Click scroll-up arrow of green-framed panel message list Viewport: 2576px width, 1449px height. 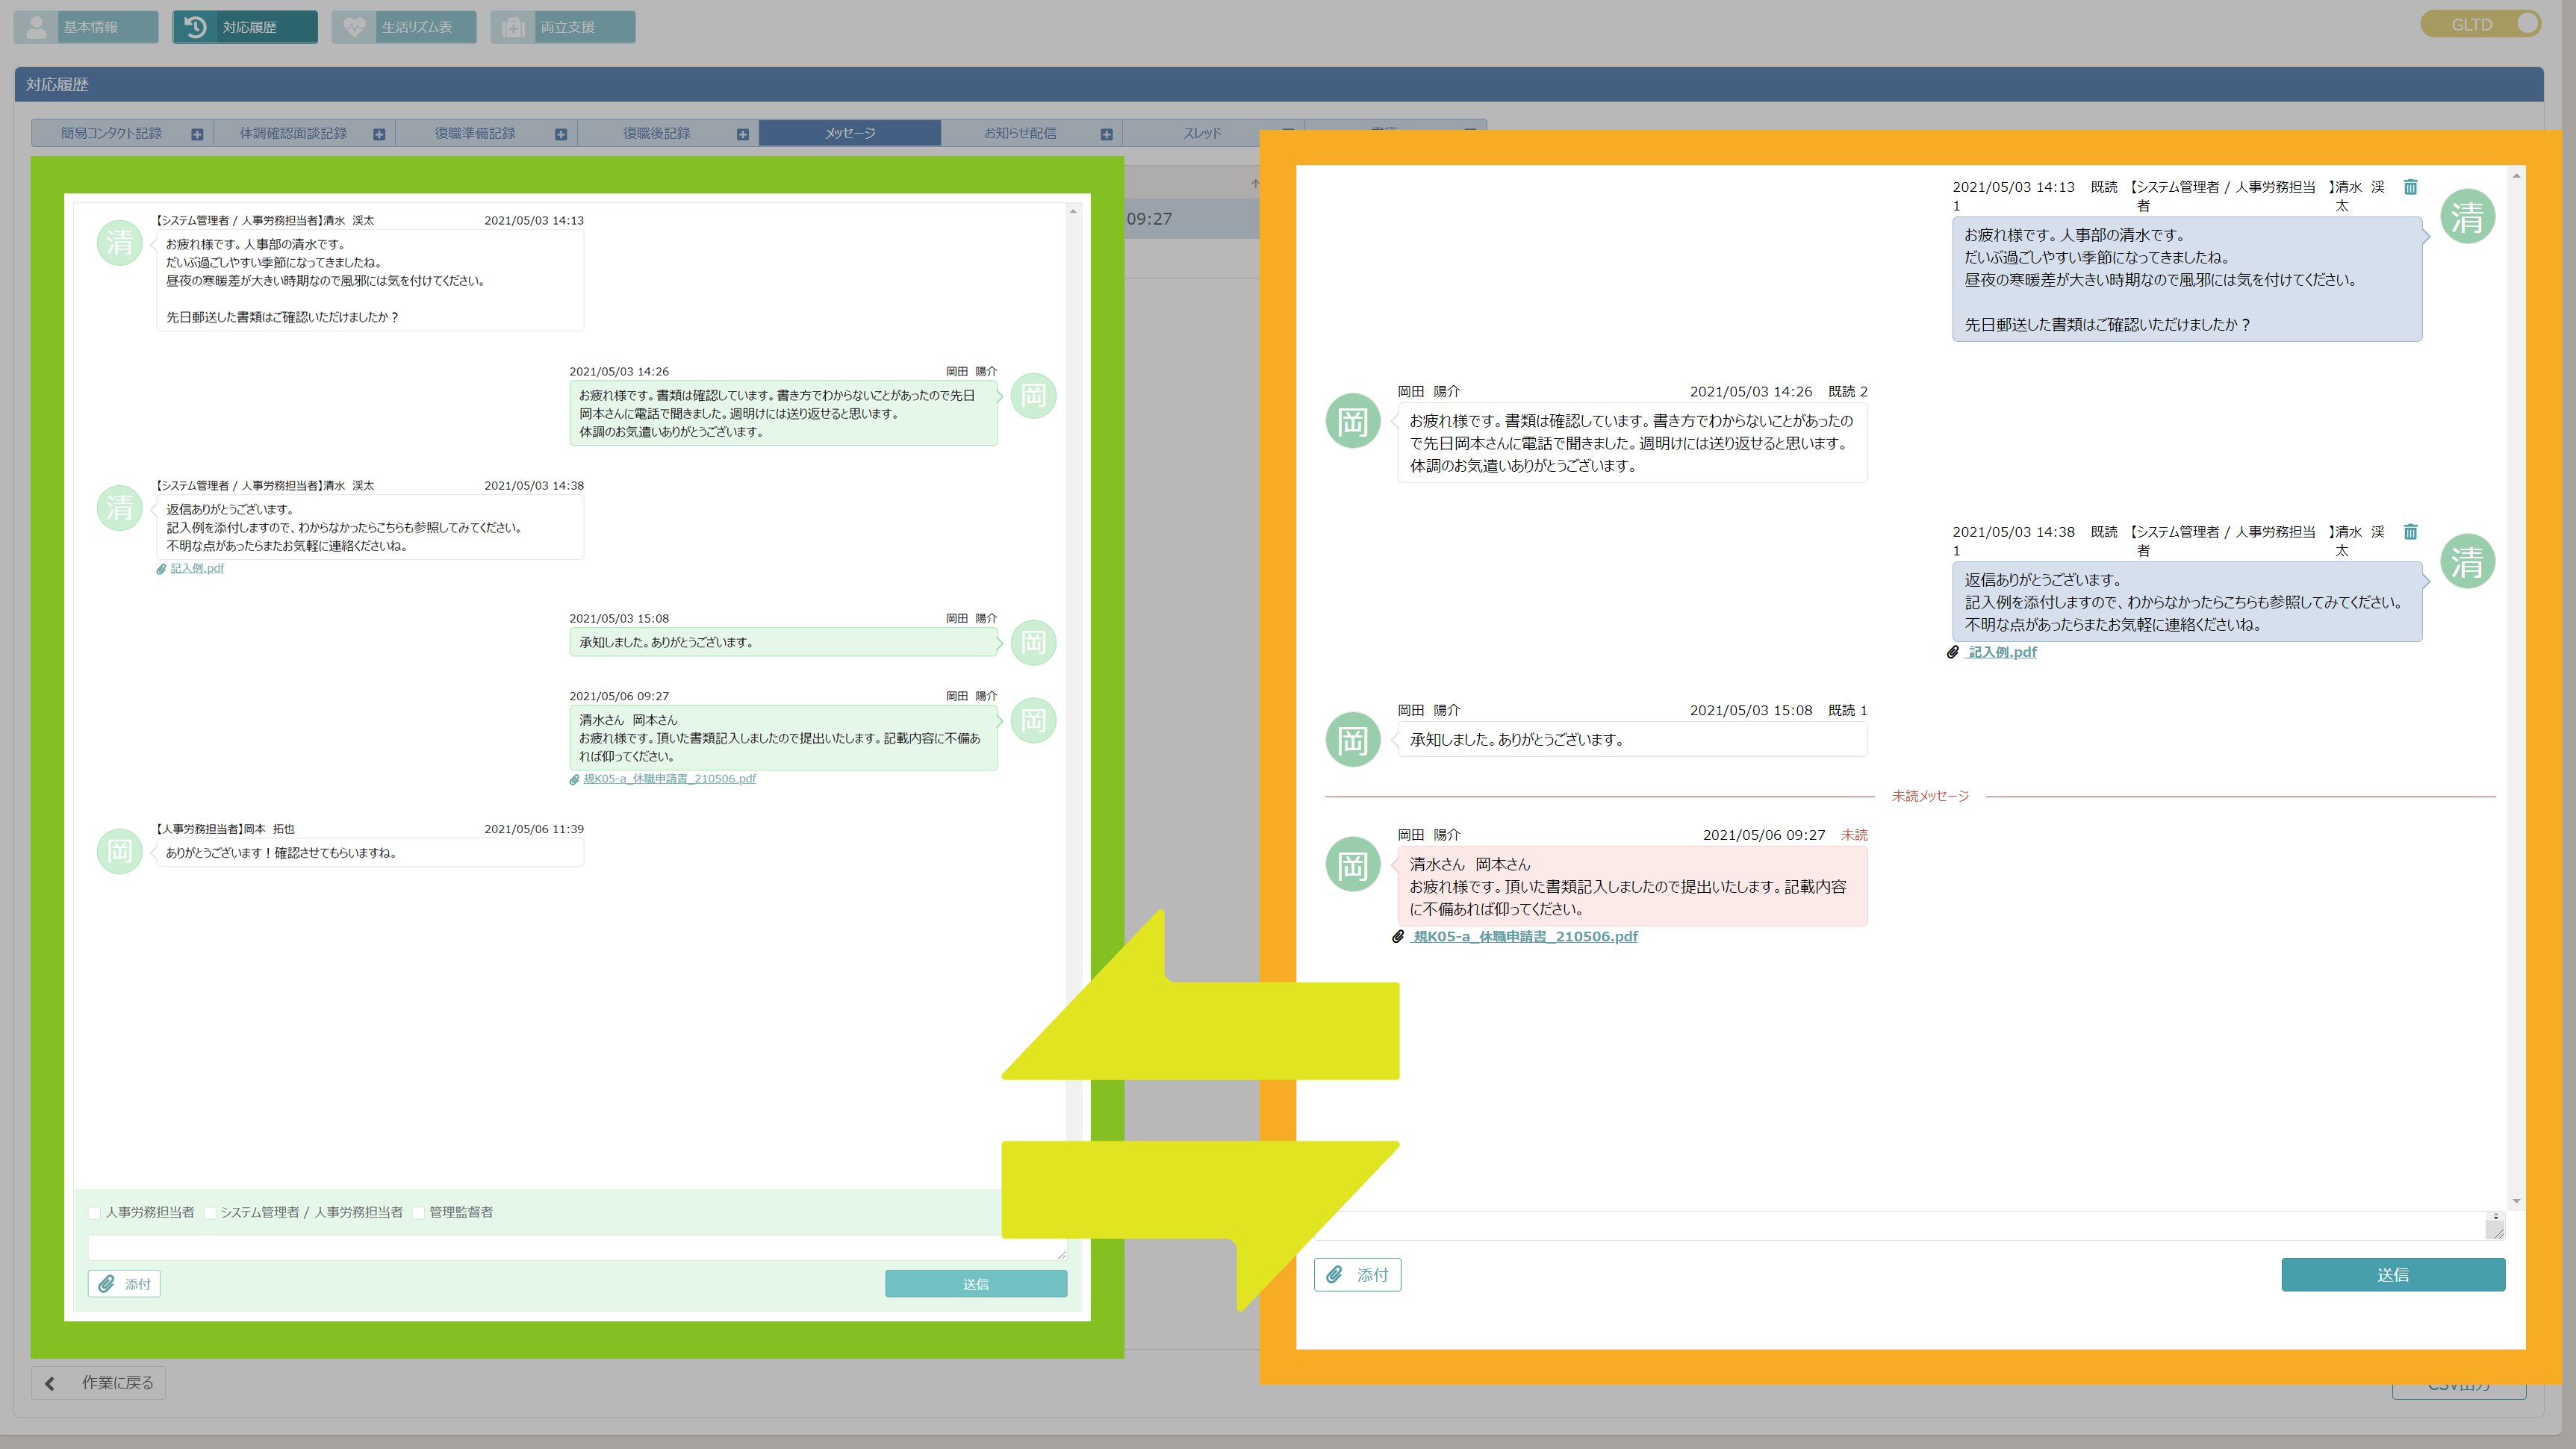pos(1073,211)
